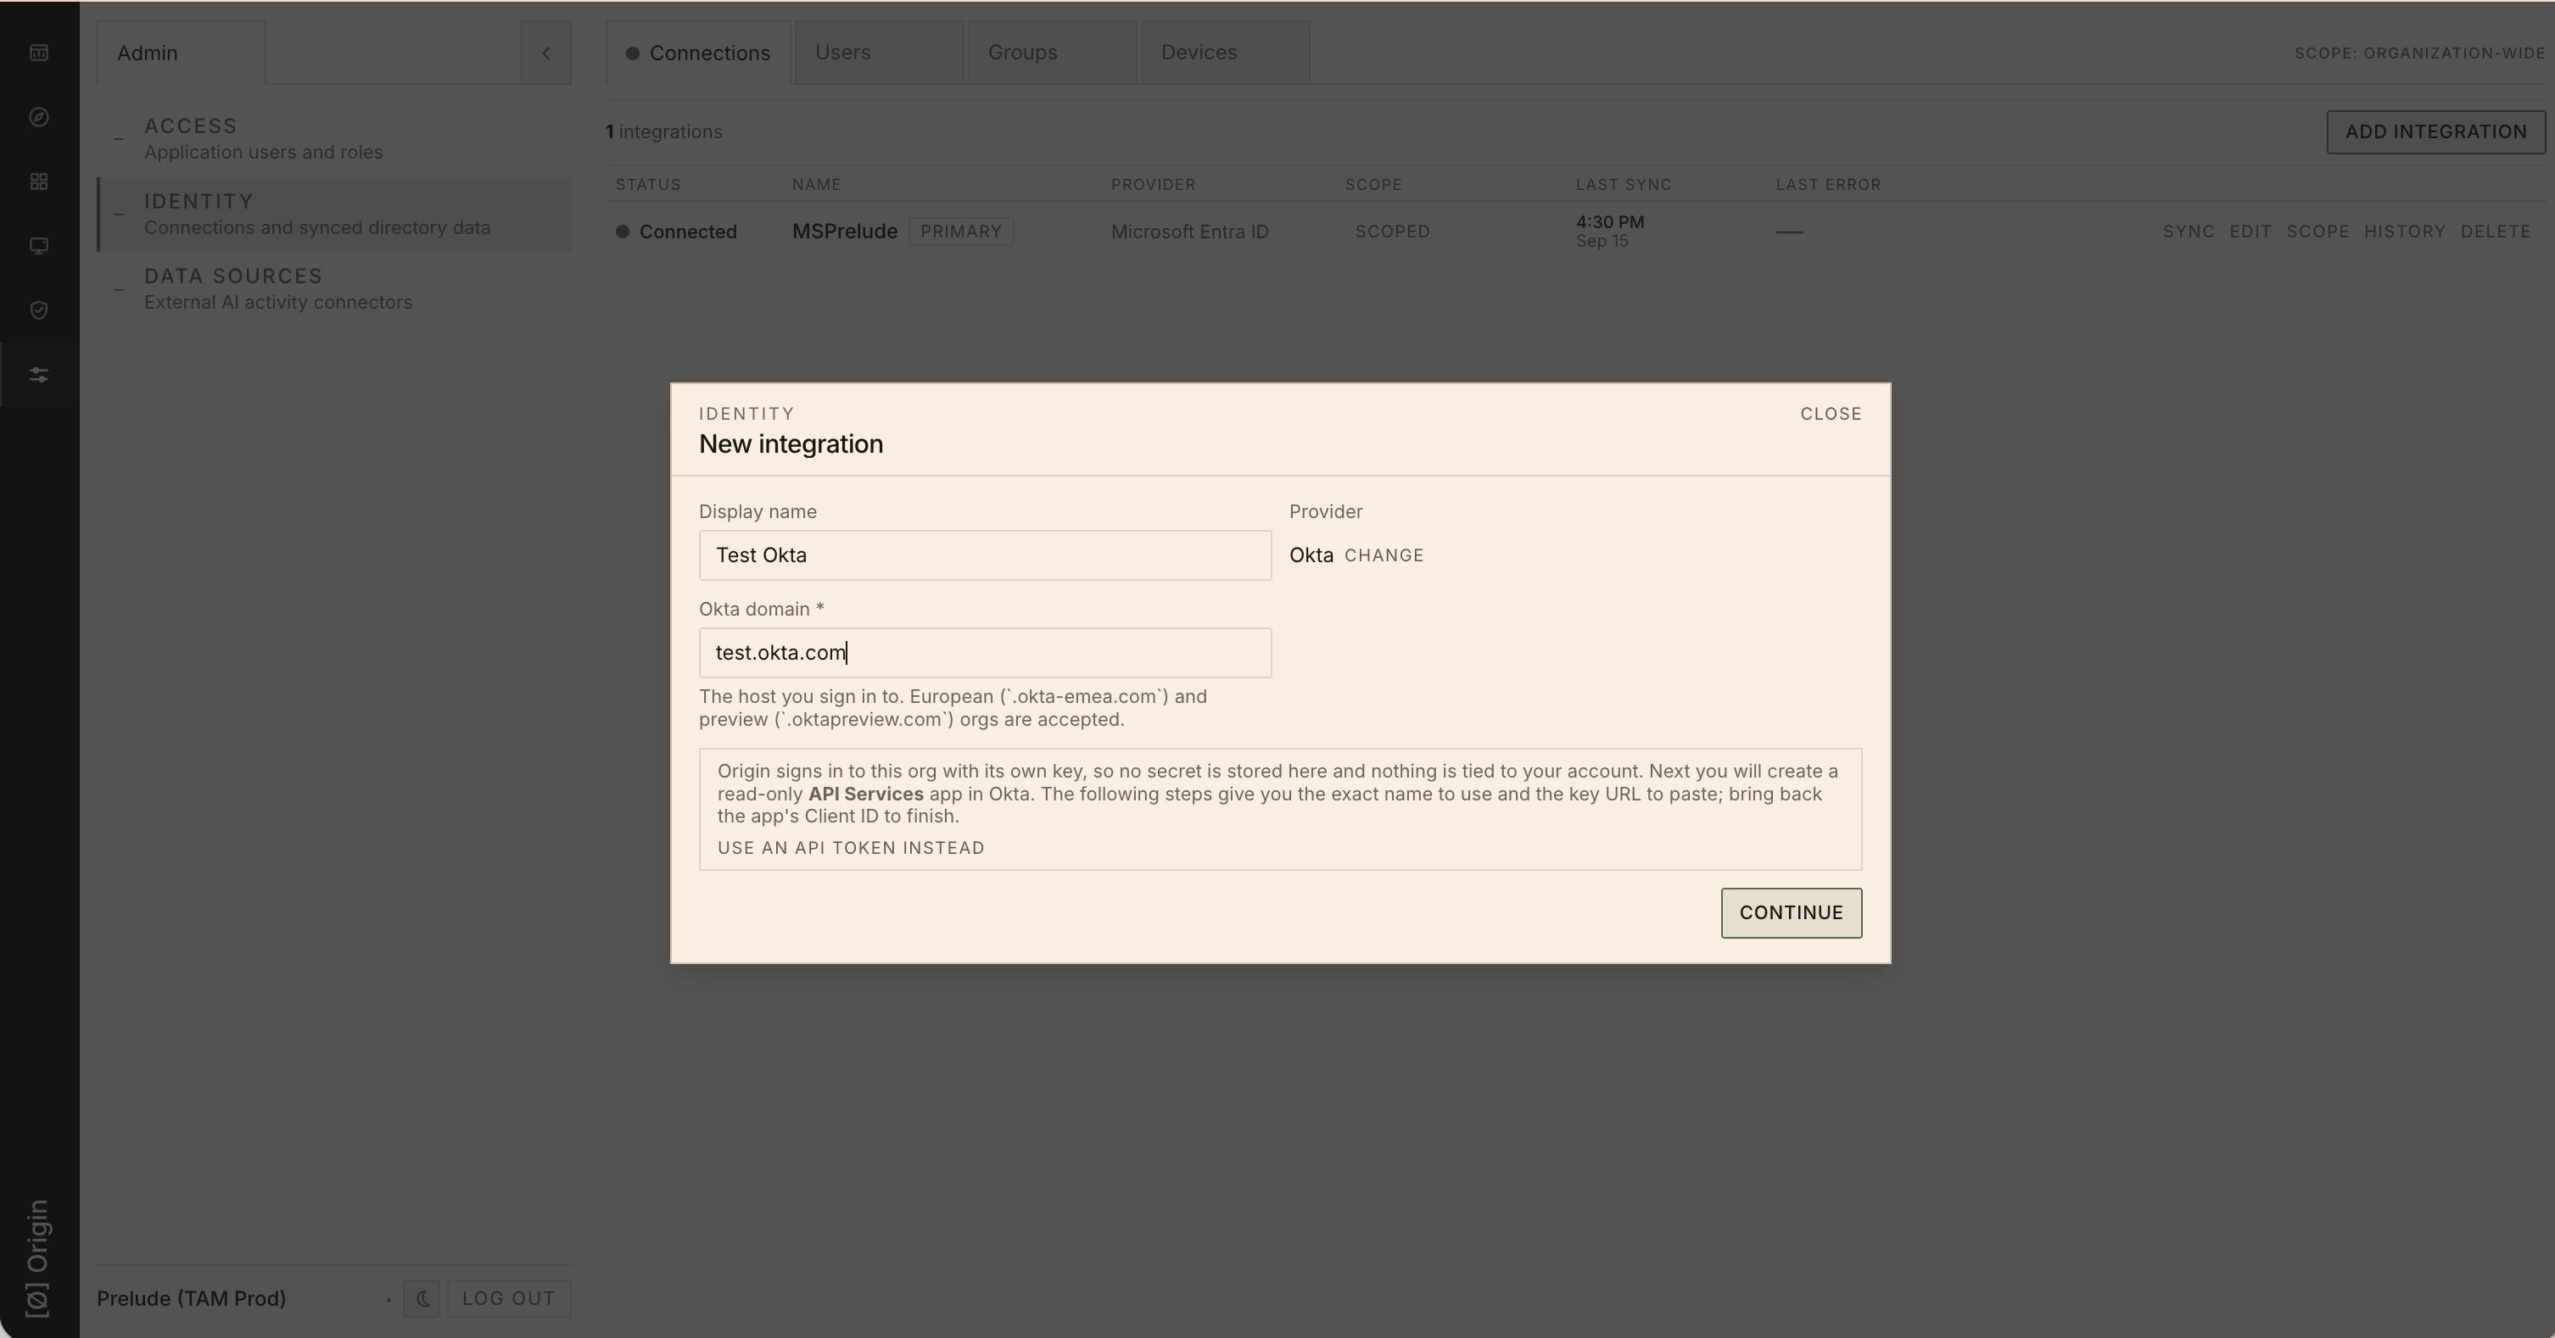Collapse the Admin panel with chevron

545,53
